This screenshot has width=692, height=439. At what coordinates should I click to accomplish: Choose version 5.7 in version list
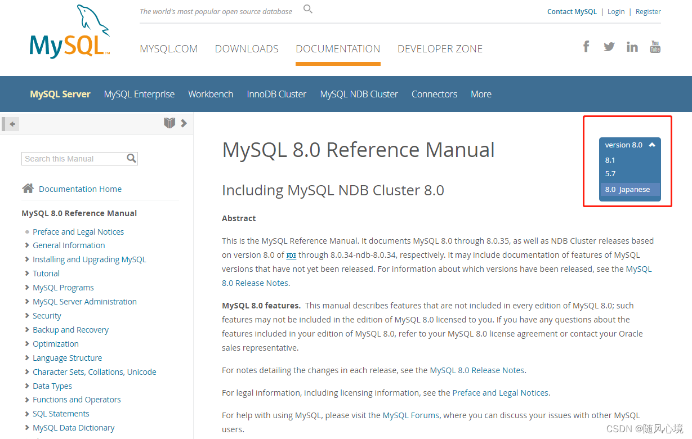610,173
